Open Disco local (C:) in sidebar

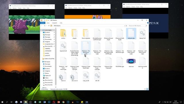49,80
